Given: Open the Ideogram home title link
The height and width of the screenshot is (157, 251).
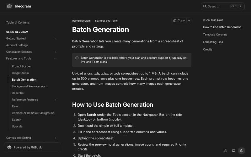Looking at the screenshot, I should click(x=23, y=6).
